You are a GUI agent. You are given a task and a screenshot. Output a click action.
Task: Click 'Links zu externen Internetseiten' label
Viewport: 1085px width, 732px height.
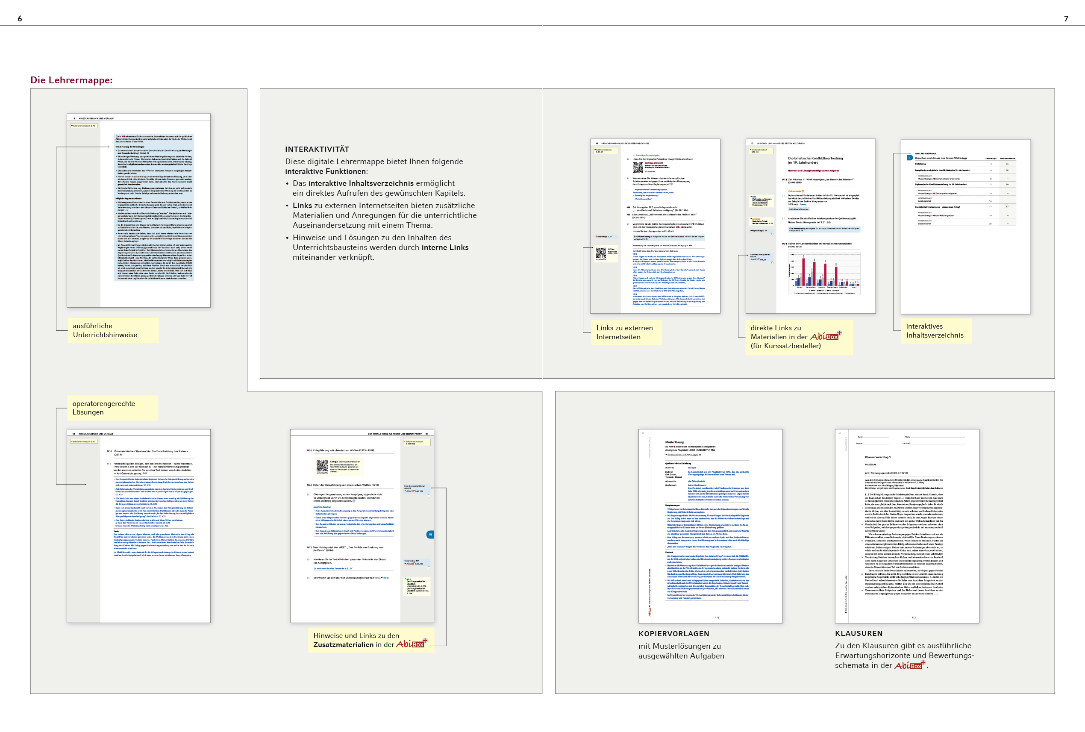(626, 332)
